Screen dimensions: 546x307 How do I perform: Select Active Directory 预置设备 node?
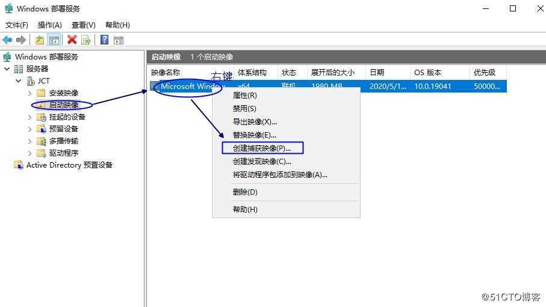tap(70, 165)
